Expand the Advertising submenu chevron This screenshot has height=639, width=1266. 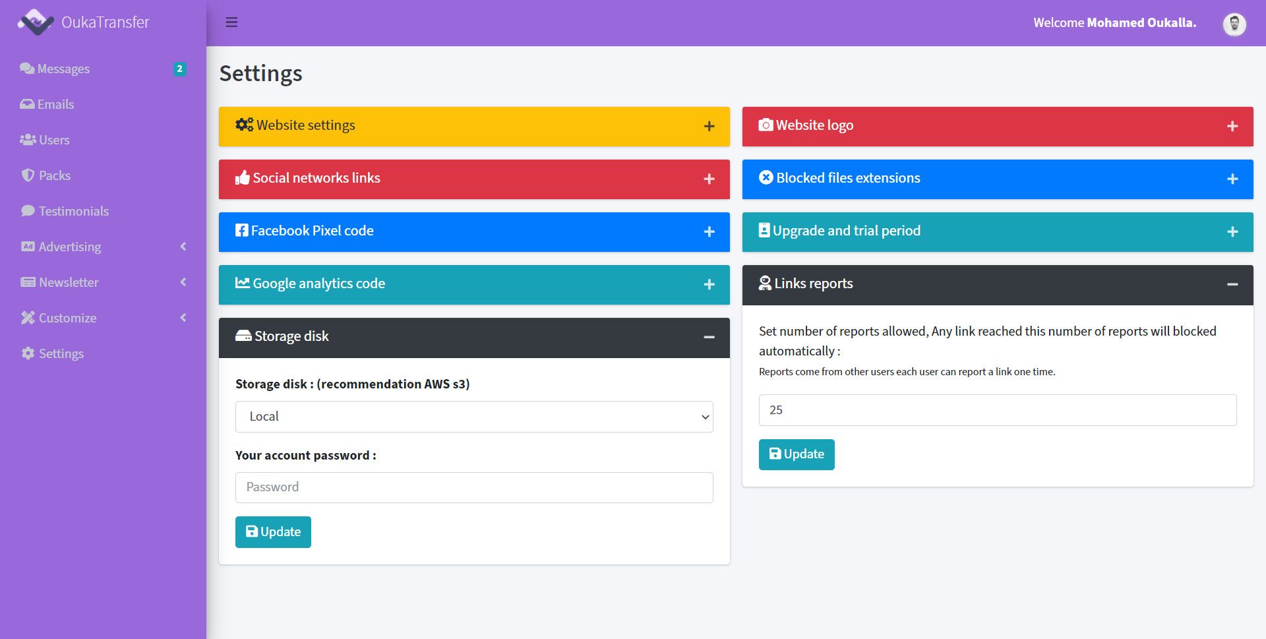point(183,247)
